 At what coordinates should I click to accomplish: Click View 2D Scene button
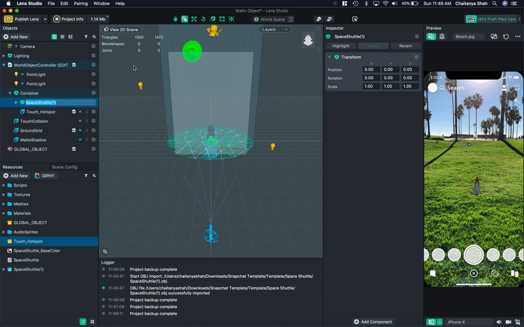click(121, 29)
